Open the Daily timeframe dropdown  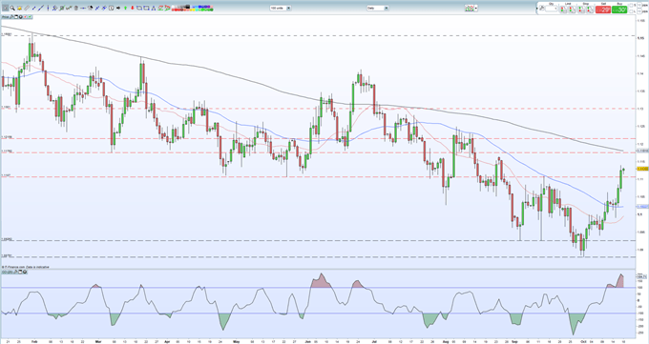378,9
